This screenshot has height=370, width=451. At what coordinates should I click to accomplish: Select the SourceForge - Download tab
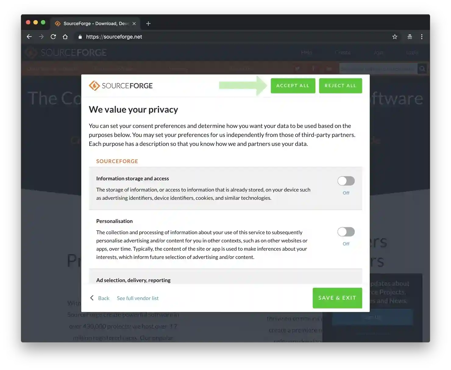pyautogui.click(x=95, y=23)
